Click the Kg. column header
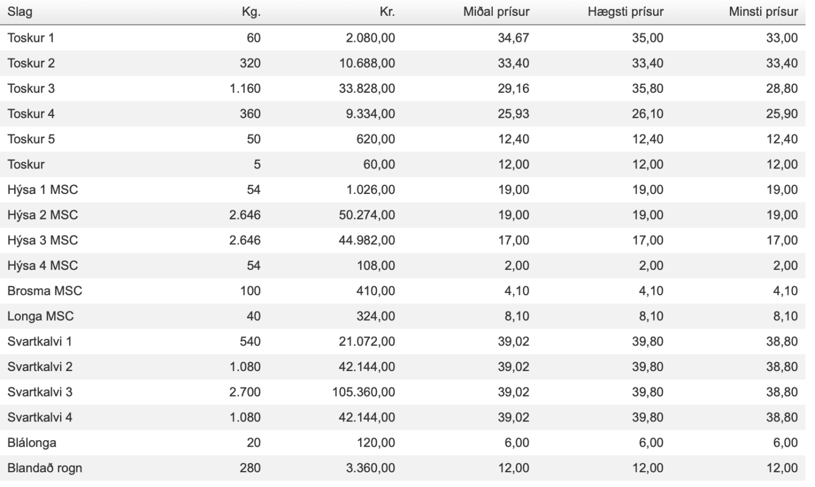 pos(251,12)
